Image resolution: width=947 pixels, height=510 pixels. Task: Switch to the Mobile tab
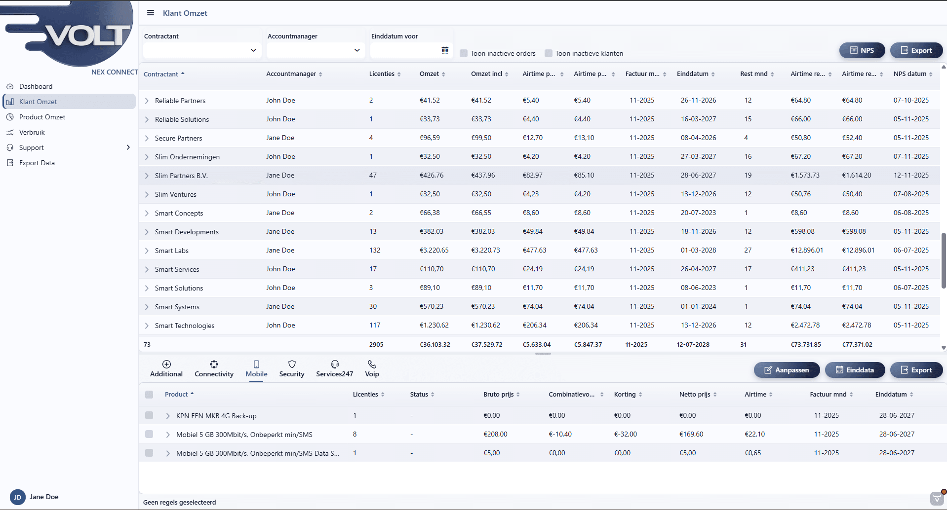[256, 368]
